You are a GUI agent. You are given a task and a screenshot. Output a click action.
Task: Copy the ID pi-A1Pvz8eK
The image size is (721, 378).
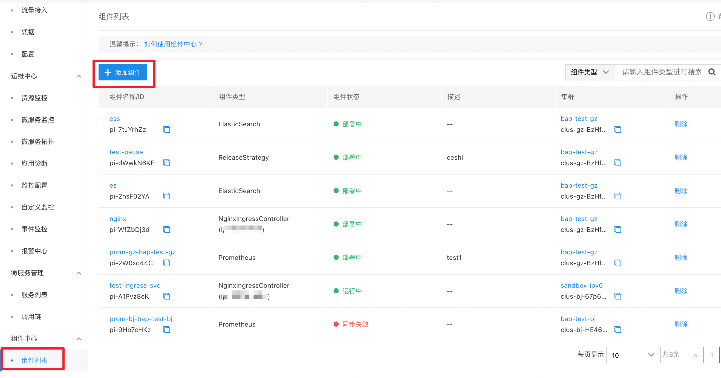[166, 296]
